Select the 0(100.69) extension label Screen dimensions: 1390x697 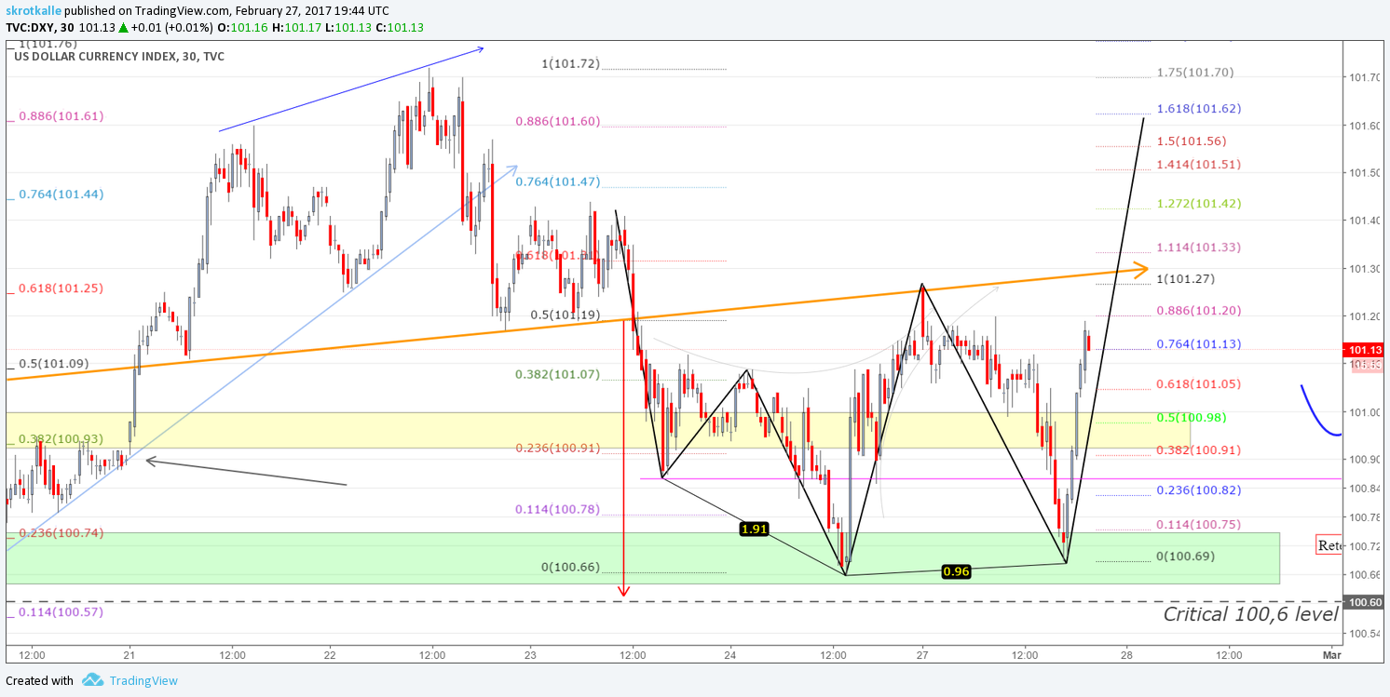pyautogui.click(x=1186, y=556)
